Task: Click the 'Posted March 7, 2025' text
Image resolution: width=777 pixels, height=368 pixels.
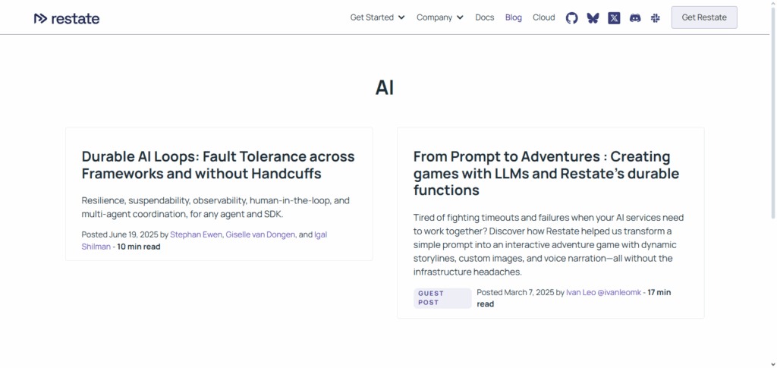Action: (515, 292)
